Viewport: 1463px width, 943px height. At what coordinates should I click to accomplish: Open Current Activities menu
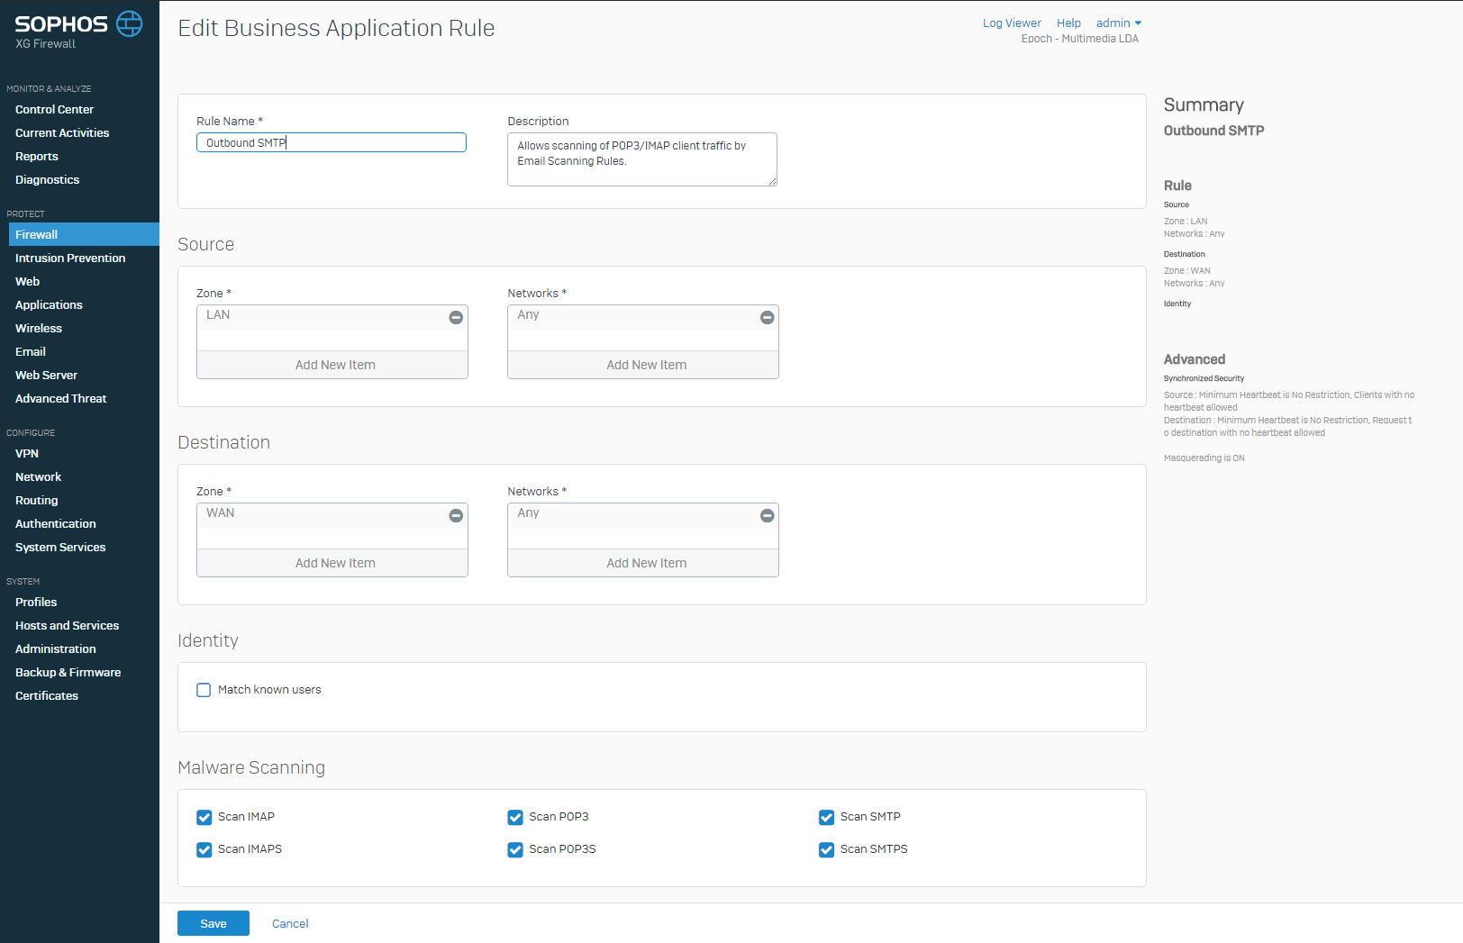pos(62,132)
